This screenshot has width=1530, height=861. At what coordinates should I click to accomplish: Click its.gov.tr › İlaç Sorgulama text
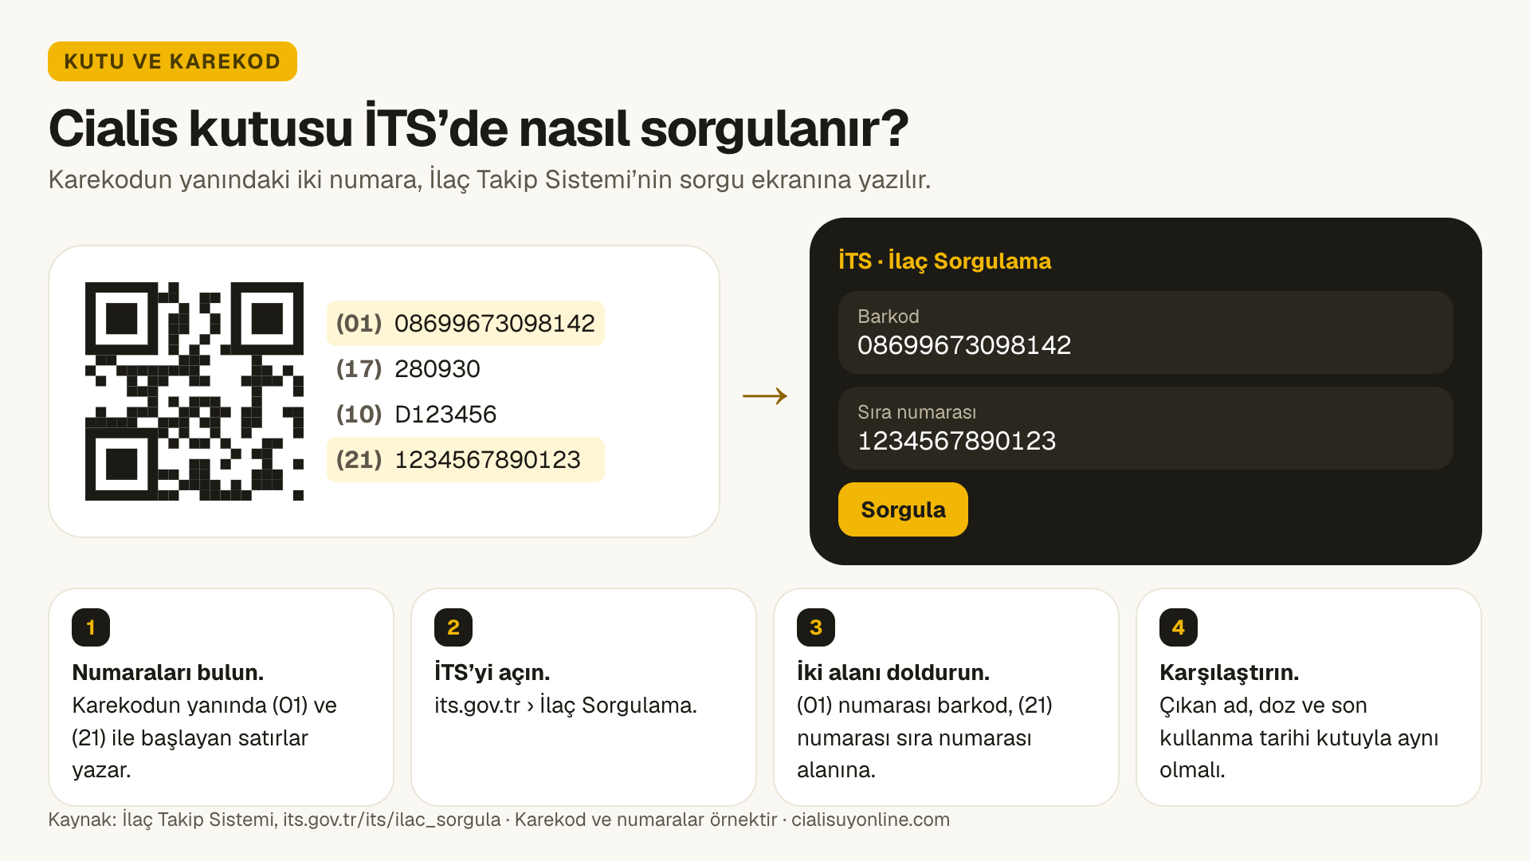(x=566, y=706)
